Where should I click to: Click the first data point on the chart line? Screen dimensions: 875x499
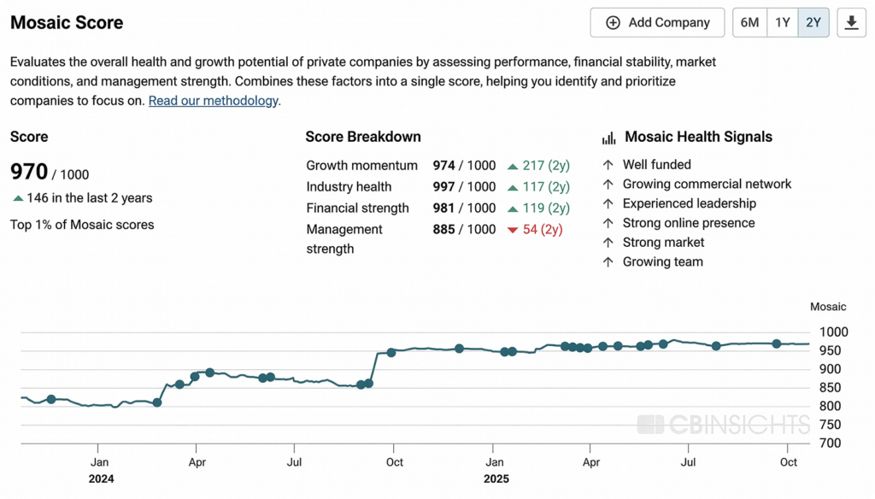[x=51, y=399]
